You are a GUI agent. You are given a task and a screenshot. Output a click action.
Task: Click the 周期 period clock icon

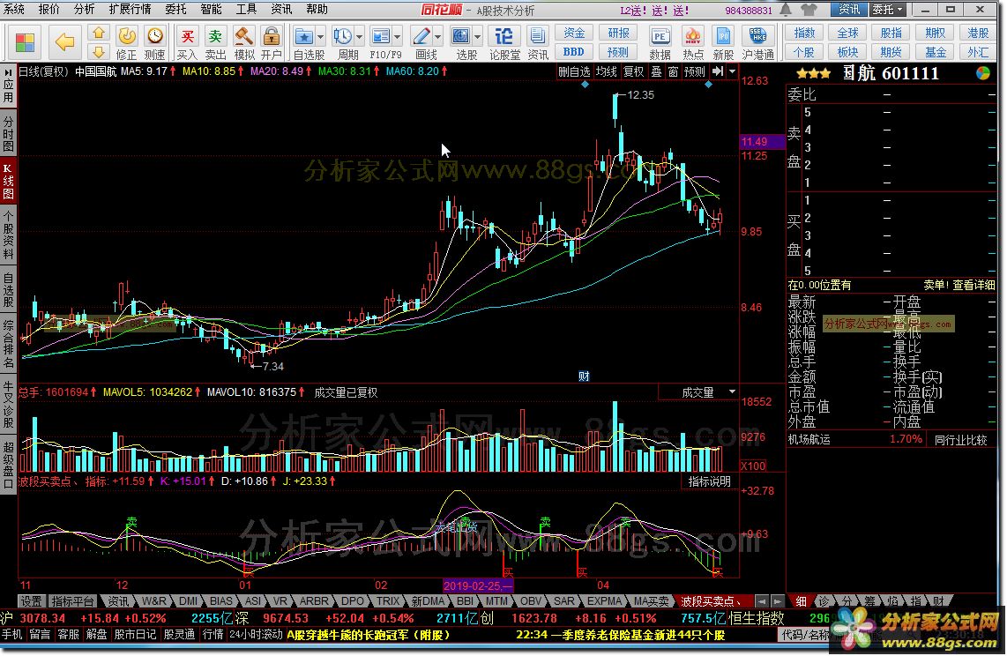[342, 36]
